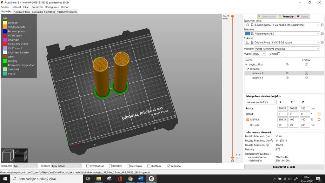Click the volume icon in system tray

[x=290, y=179]
